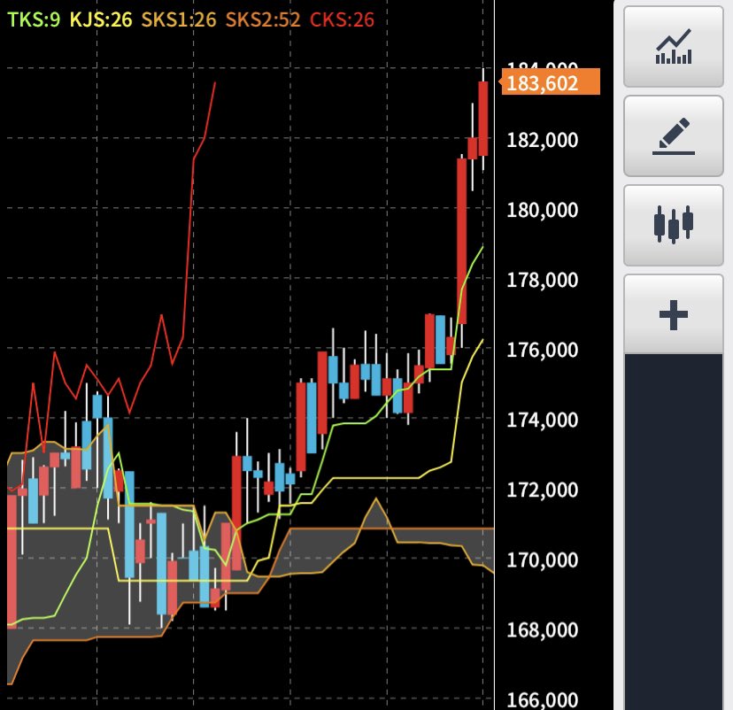Select the pencil drawing tool

coord(673,136)
